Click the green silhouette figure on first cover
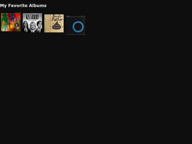Image resolution: width=192 pixels, height=144 pixels. point(5,22)
